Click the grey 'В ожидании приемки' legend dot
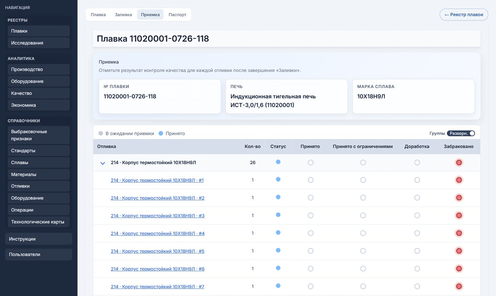The image size is (496, 296). point(101,133)
